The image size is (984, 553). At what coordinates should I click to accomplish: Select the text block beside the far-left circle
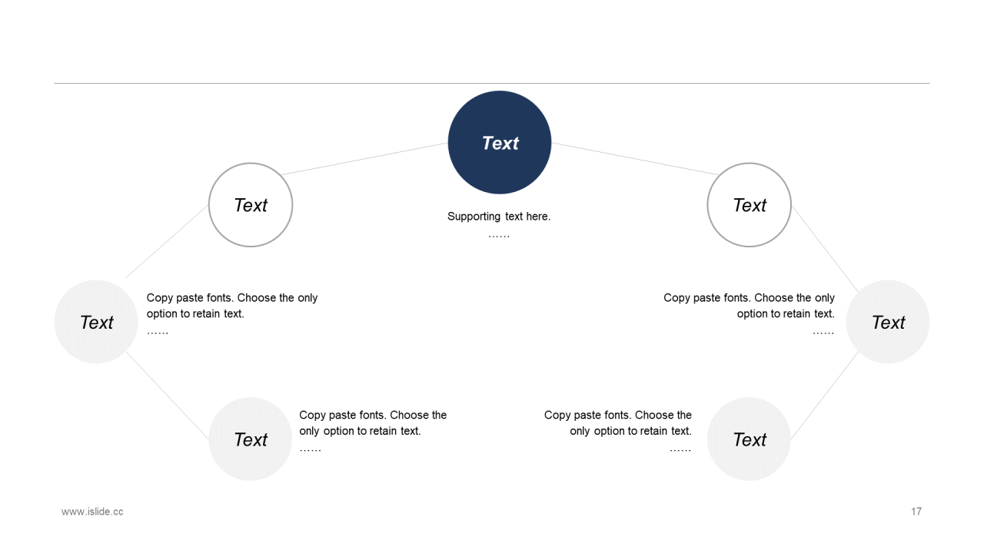click(231, 306)
